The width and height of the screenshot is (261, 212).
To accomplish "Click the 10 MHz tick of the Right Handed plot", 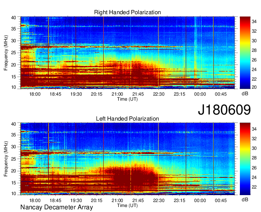I will (13, 87).
